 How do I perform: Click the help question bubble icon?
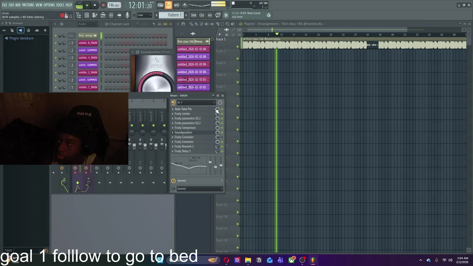pos(218,15)
